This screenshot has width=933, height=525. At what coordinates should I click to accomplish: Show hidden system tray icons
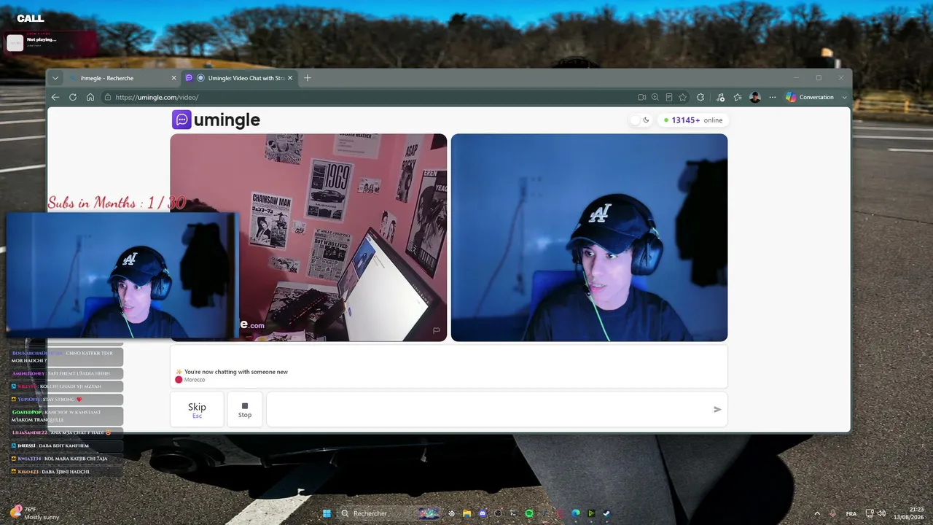click(816, 513)
